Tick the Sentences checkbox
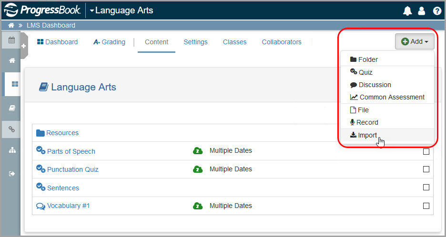Viewport: 446px width, 237px height. pos(426,188)
